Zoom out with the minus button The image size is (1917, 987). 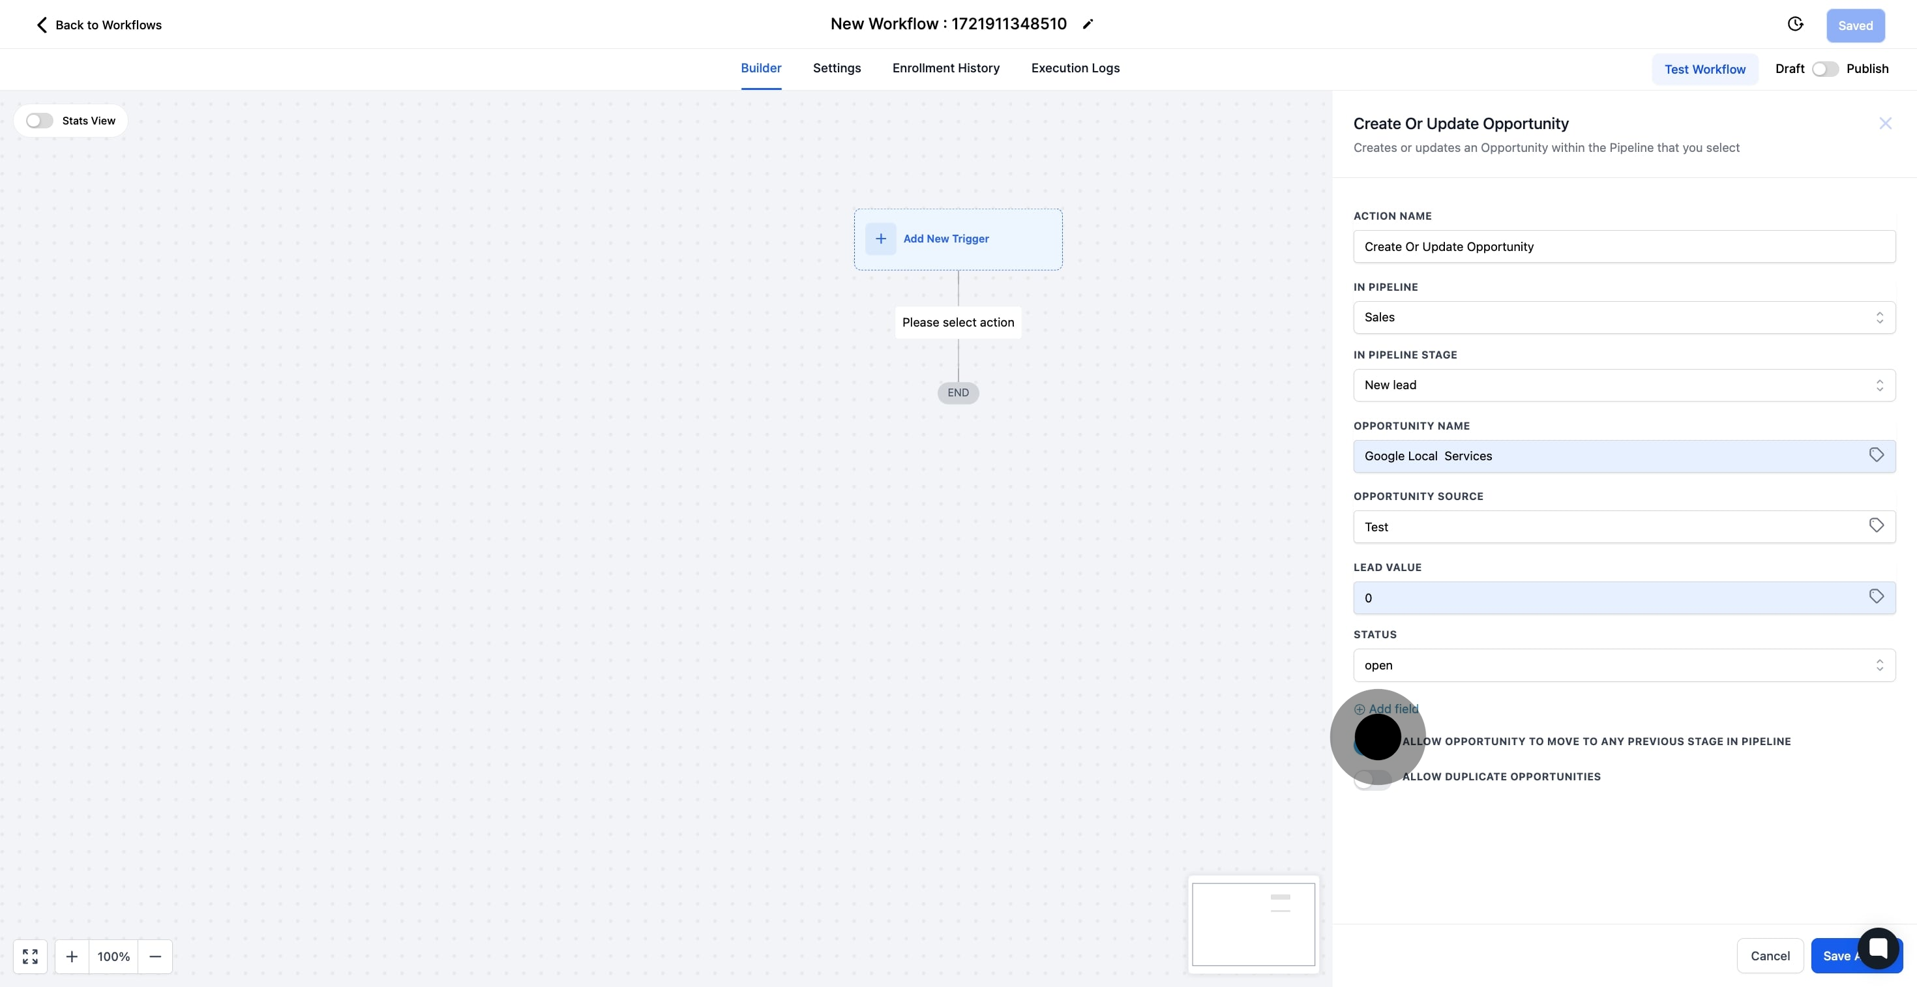155,956
